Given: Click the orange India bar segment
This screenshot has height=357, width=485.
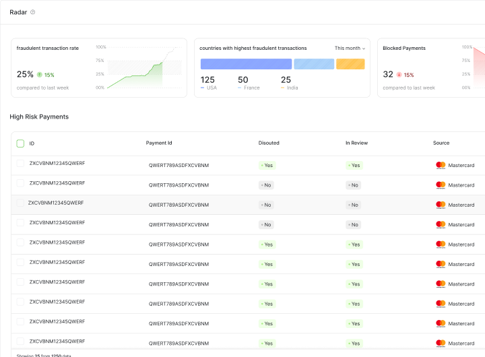Looking at the screenshot, I should click(x=350, y=64).
